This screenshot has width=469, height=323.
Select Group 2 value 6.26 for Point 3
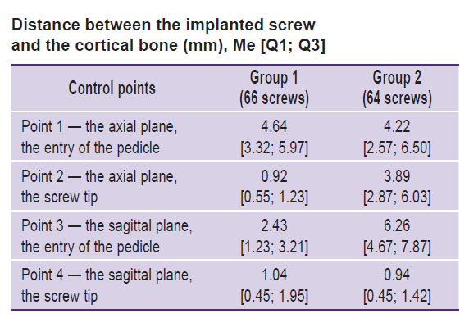pyautogui.click(x=397, y=225)
